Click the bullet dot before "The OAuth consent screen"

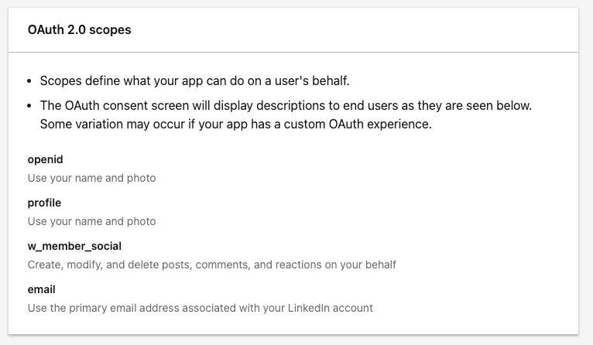click(x=29, y=104)
